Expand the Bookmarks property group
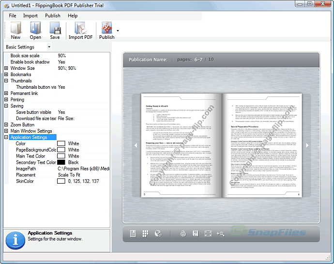 (6, 75)
